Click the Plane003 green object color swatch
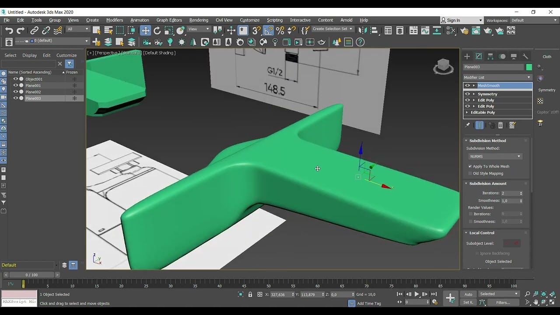This screenshot has width=560, height=315. [x=529, y=67]
